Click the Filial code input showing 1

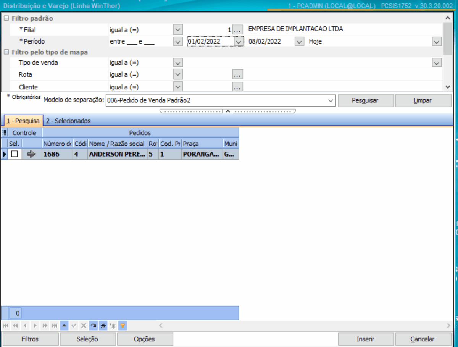[x=209, y=29]
